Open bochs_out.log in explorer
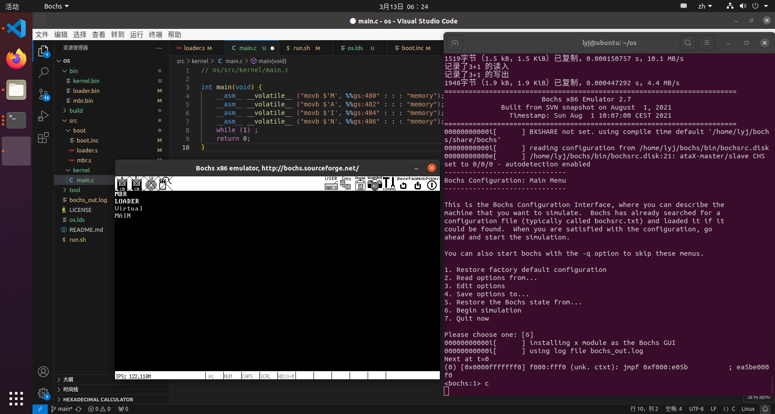775x414 pixels. click(x=88, y=200)
